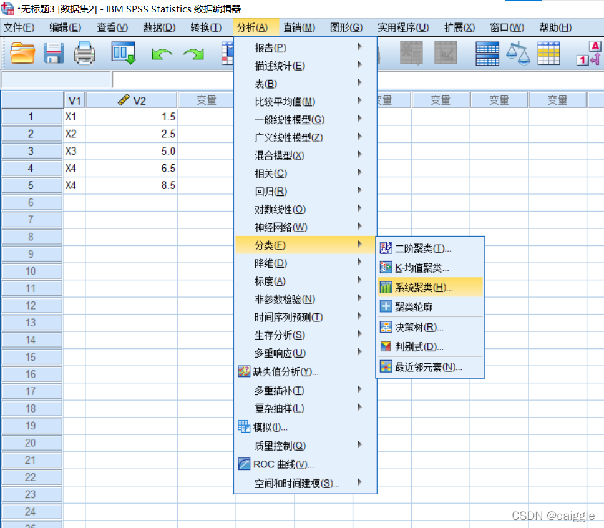Click the printer toolbar icon
The image size is (604, 528).
click(x=84, y=53)
